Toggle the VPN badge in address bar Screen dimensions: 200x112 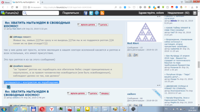(25, 7)
